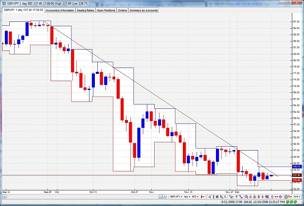The image size is (304, 206).
Task: Select the cursor pointer tool icon
Action: [x=231, y=197]
